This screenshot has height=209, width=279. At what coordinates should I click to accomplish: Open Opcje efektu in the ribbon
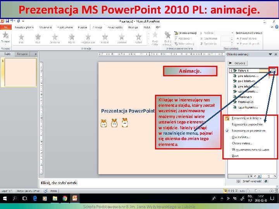pos(155,38)
